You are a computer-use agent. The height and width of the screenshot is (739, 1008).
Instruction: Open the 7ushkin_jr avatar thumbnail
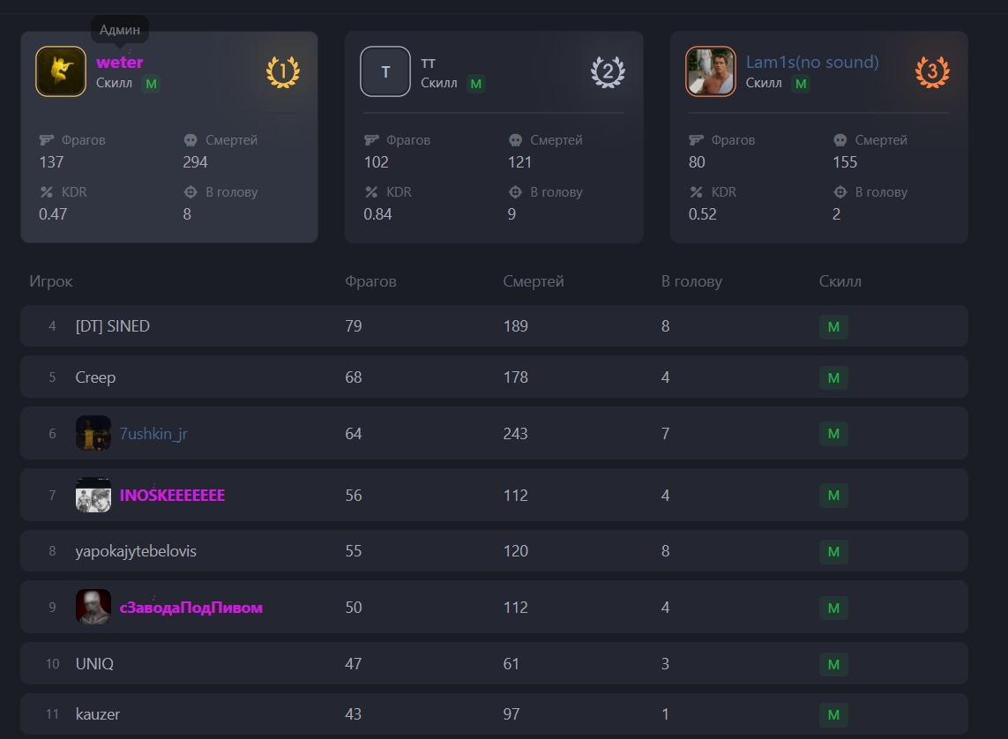pyautogui.click(x=93, y=433)
